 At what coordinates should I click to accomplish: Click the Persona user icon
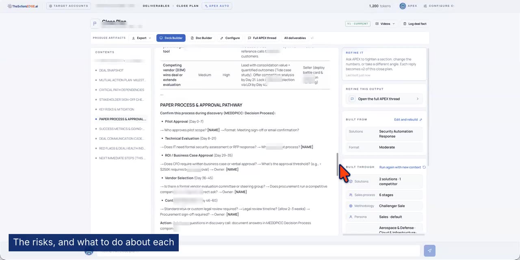[351, 217]
